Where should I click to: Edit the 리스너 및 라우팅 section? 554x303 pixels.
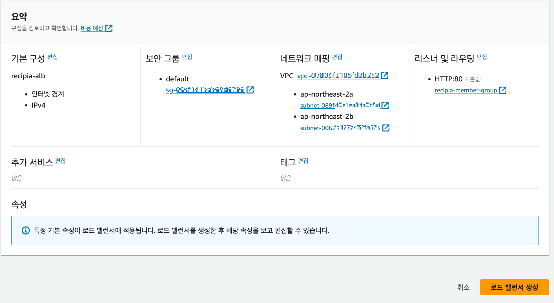[482, 57]
